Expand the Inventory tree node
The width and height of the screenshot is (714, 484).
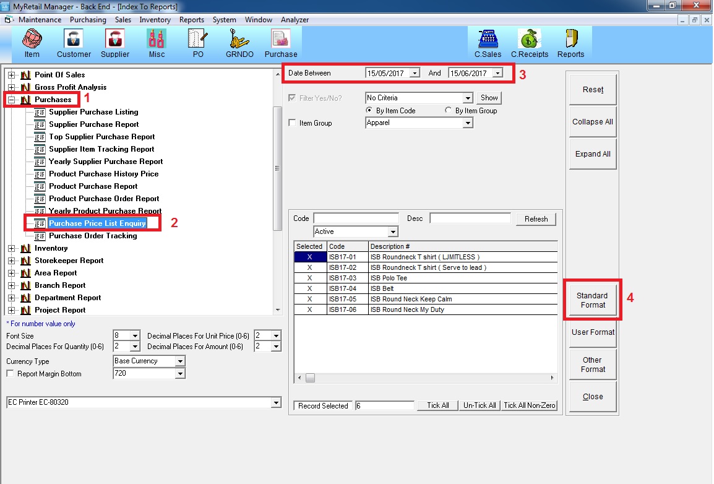tap(11, 248)
